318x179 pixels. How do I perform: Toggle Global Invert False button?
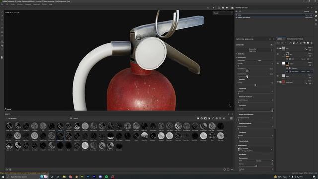pos(260,61)
